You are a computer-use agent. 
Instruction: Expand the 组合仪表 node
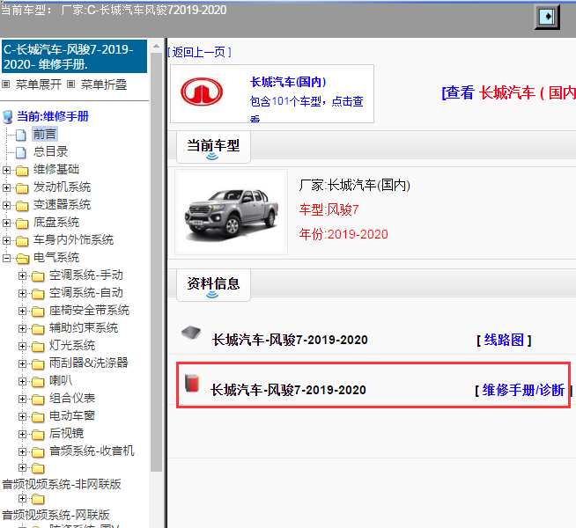click(x=22, y=400)
